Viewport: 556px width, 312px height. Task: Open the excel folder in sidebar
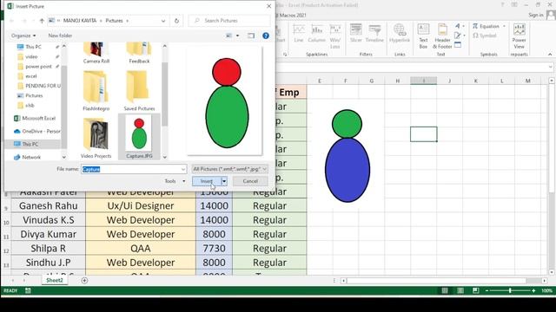pyautogui.click(x=31, y=76)
